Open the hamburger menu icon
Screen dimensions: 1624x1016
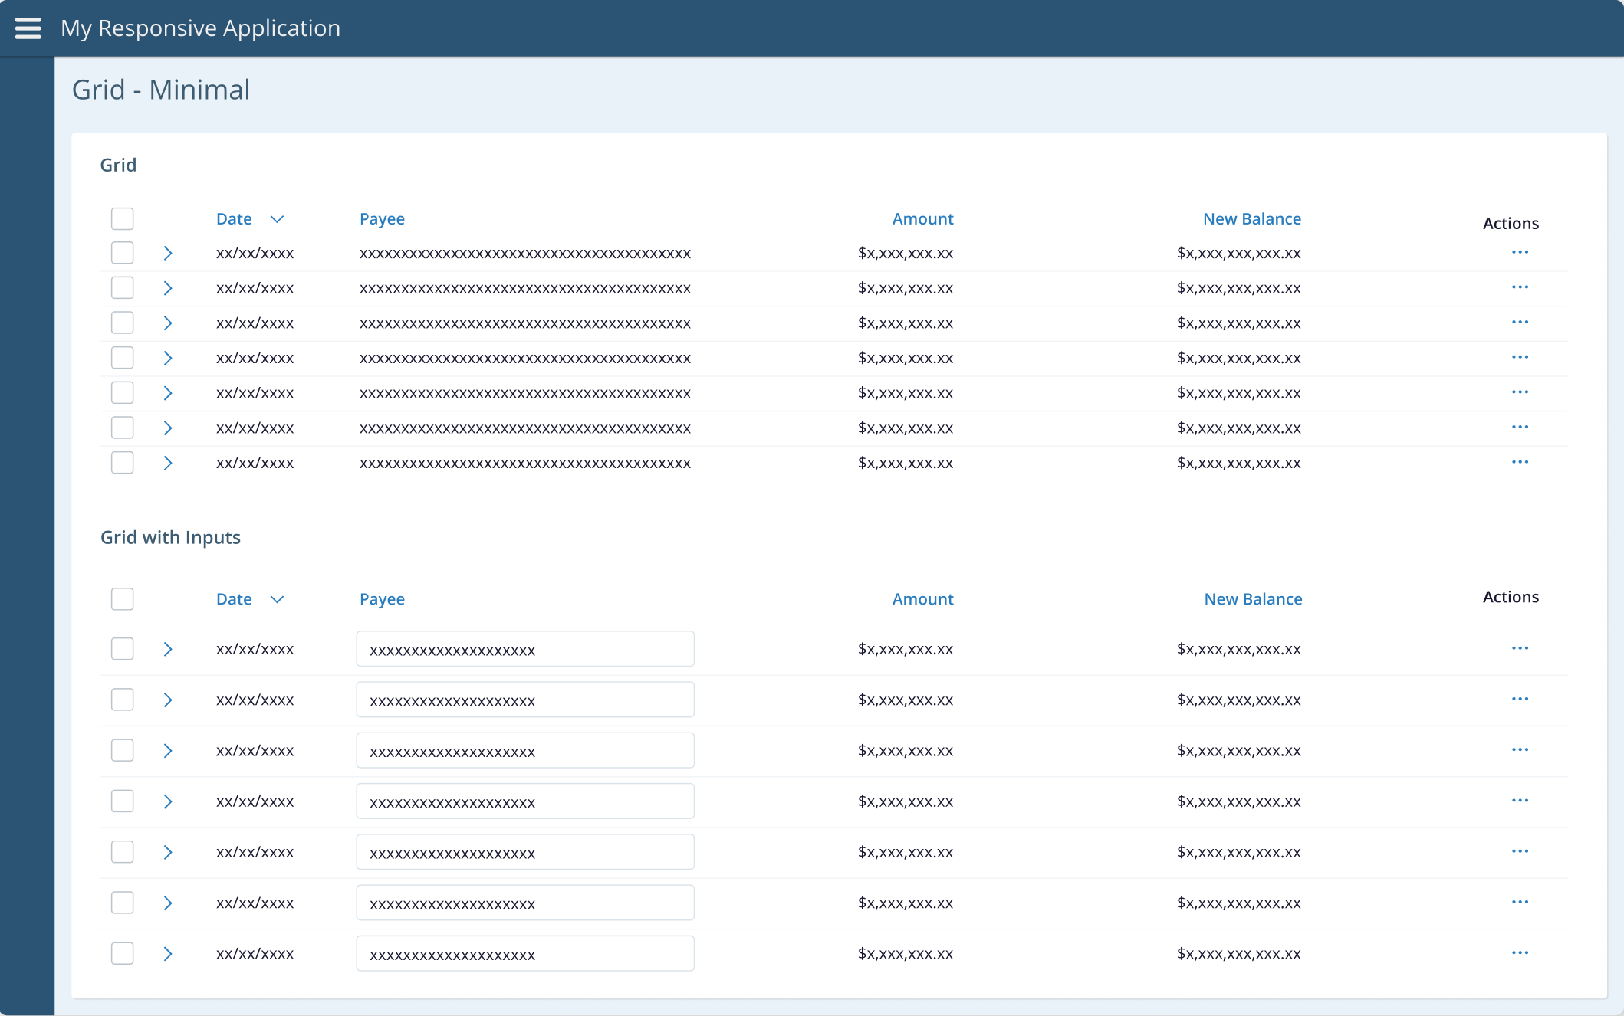tap(28, 28)
